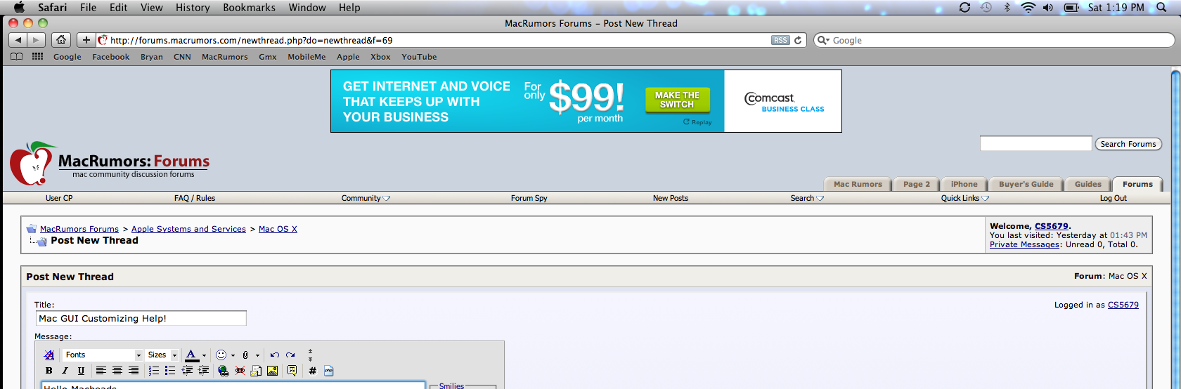Screen dimensions: 1181x389
Task: Toggle underline formatting in message editor
Action: (81, 371)
